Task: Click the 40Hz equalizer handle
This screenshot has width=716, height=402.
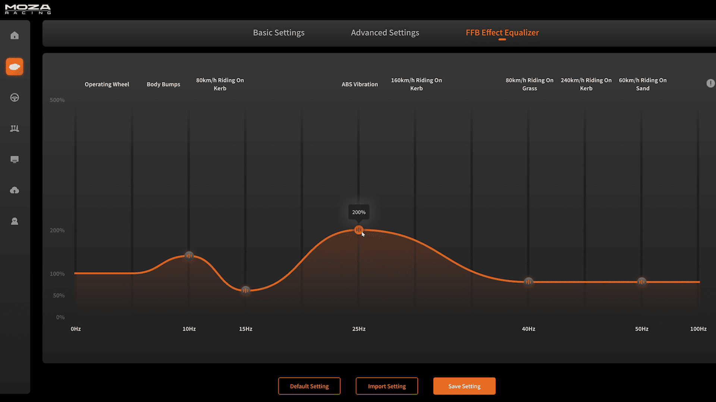Action: pos(528,282)
